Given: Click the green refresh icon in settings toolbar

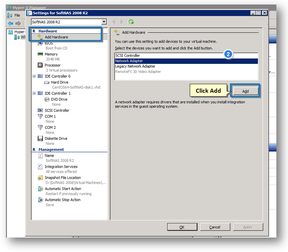Looking at the screenshot, I should 131,22.
